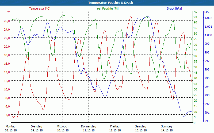Screen dimensions: 214x133
Task: Click the '16,0' temperature axis value
Action: coord(7,64)
